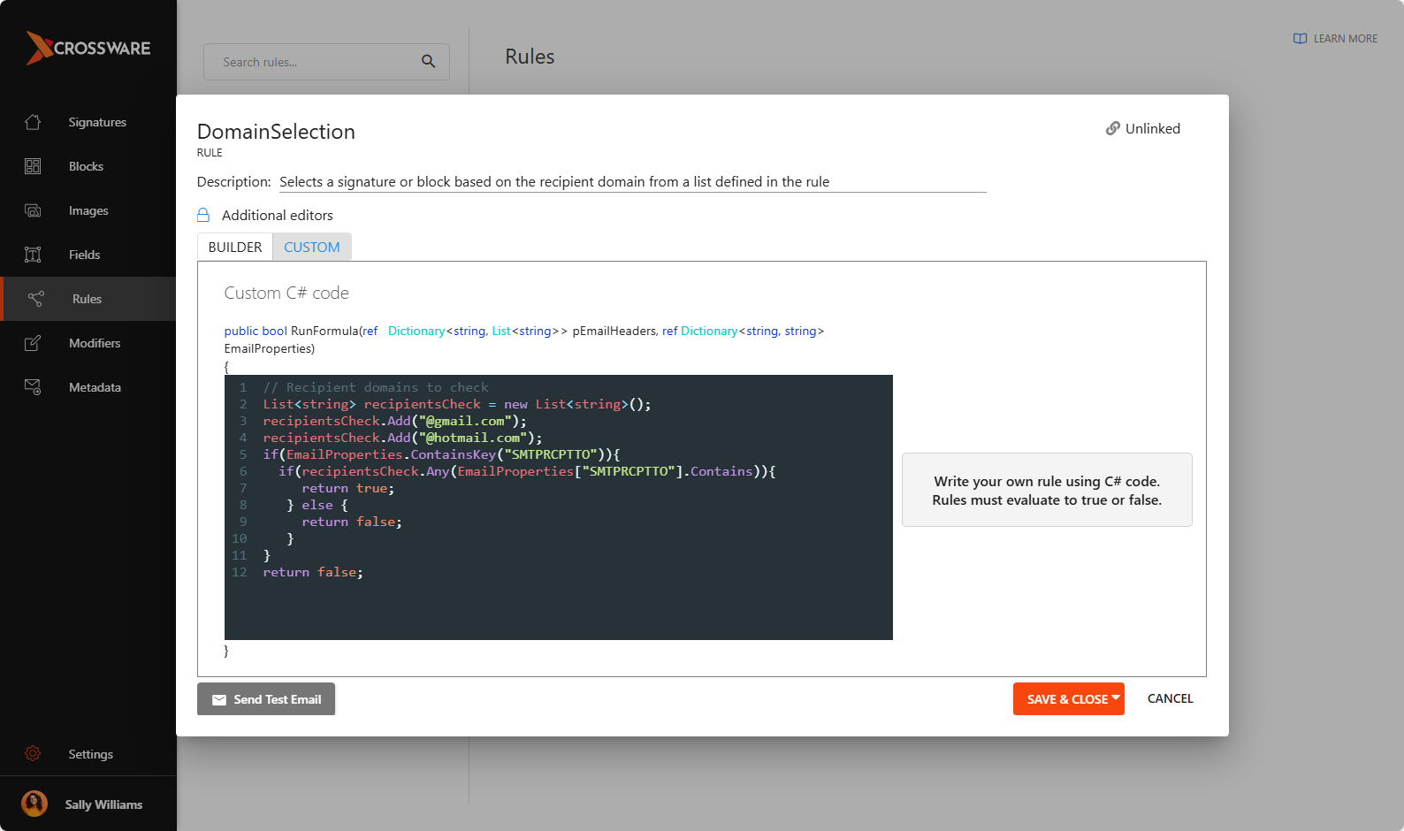The width and height of the screenshot is (1404, 831).
Task: Select the CUSTOM tab
Action: click(x=311, y=248)
